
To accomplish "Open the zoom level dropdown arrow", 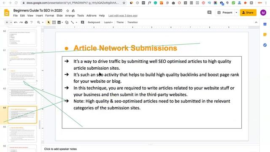I will (43, 22).
